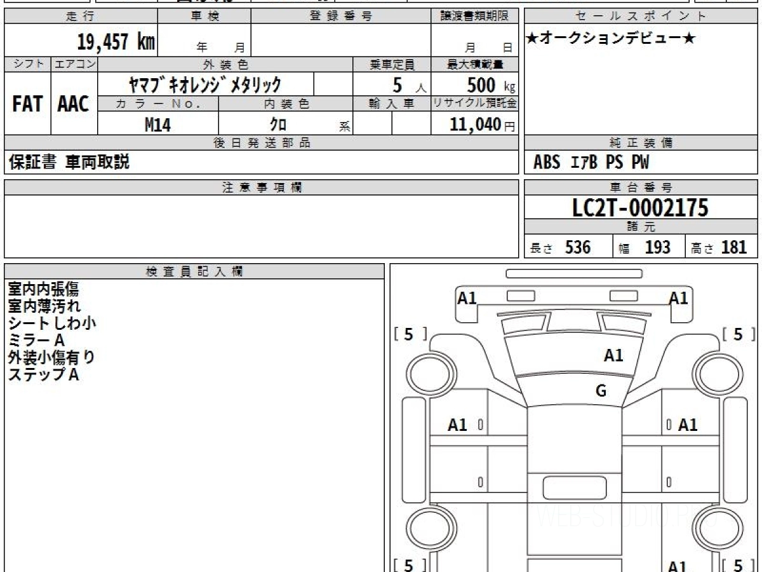Select the 検査員記入欄 section header
Image resolution: width=762 pixels, height=572 pixels.
pos(194,271)
